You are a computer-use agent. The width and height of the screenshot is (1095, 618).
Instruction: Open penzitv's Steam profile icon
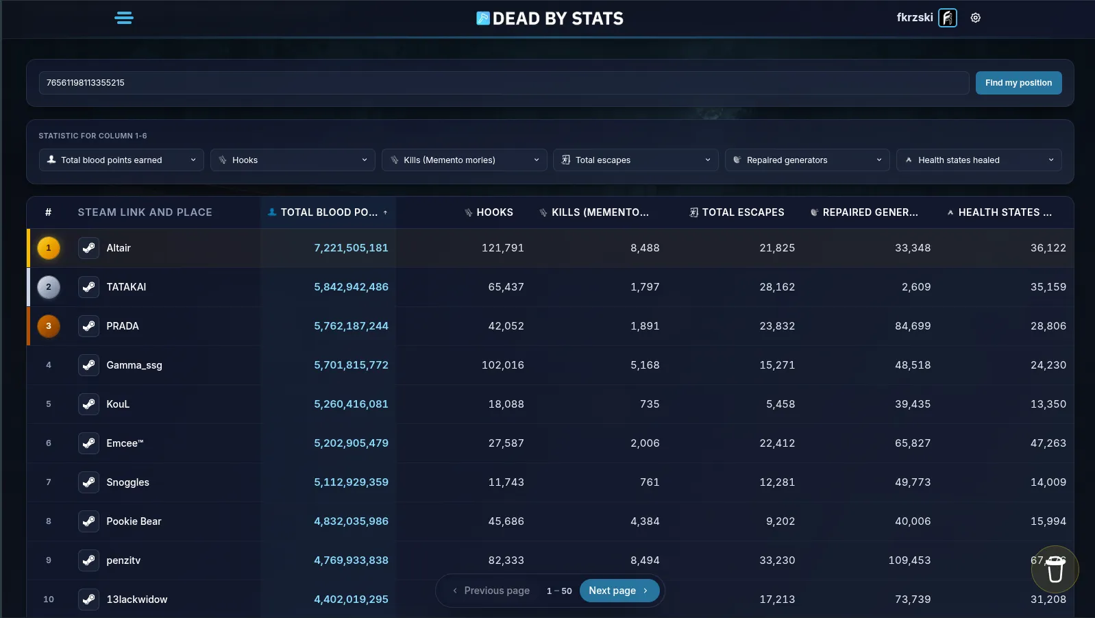[x=88, y=560]
